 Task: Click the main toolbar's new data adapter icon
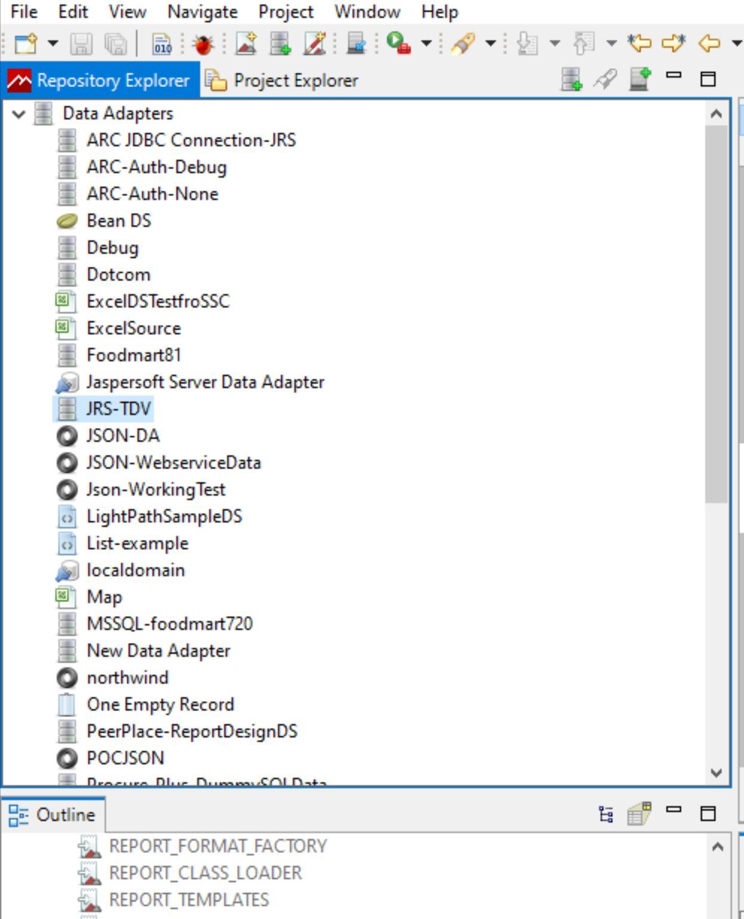click(280, 44)
